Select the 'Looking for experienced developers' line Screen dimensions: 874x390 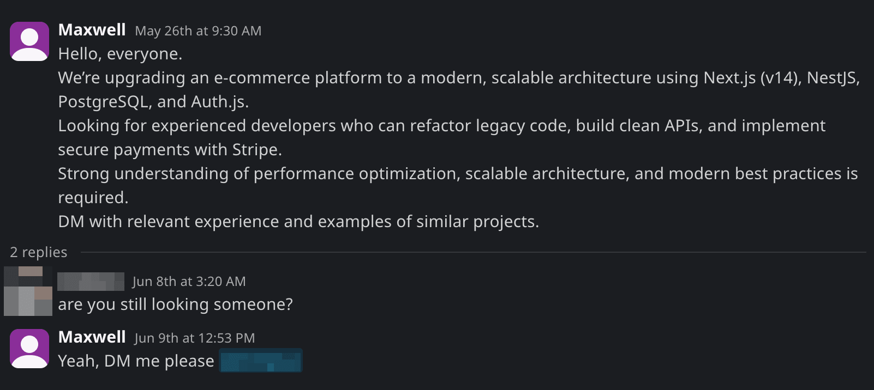point(442,126)
